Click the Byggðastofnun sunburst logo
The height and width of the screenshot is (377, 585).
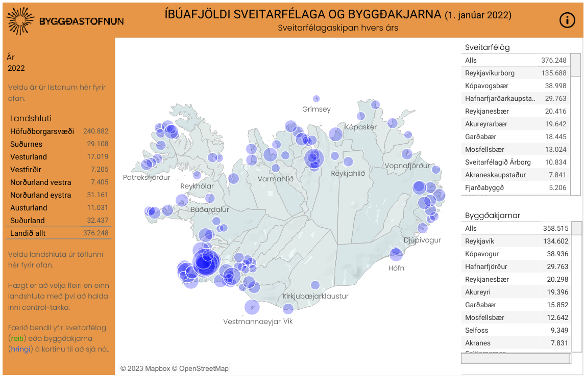[x=20, y=21]
